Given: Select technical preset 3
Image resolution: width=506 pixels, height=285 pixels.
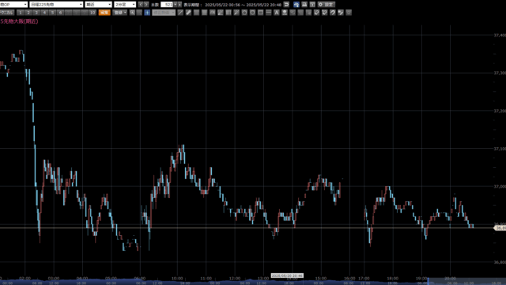Looking at the screenshot, I should (36, 13).
